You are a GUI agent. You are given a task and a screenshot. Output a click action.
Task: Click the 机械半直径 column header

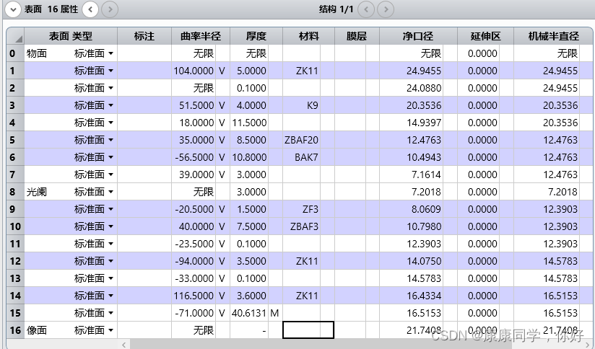pos(554,36)
